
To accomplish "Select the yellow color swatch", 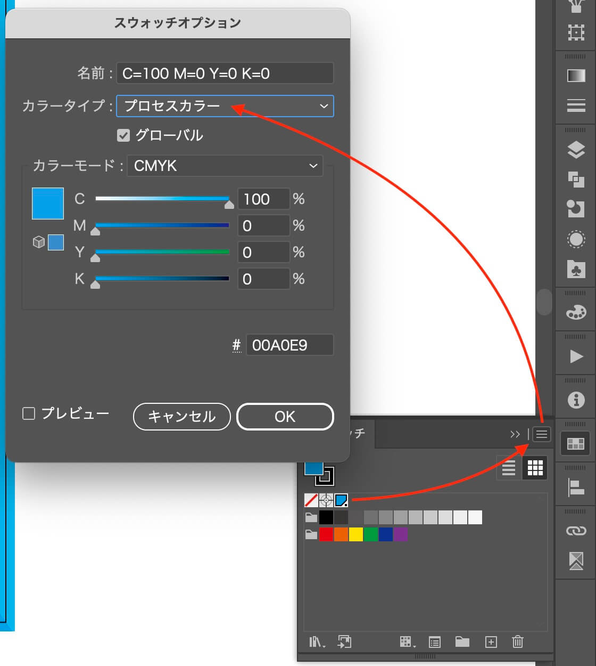I will (x=355, y=534).
